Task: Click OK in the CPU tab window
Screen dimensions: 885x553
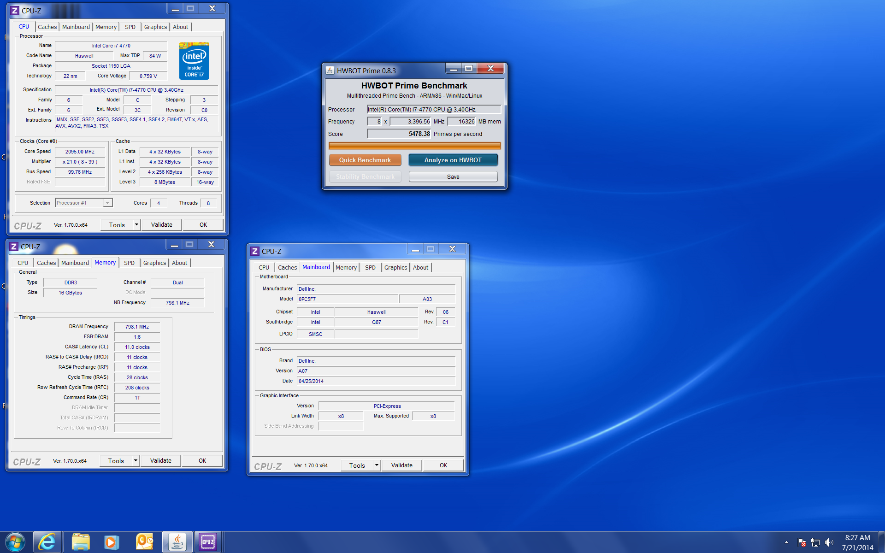Action: [203, 224]
